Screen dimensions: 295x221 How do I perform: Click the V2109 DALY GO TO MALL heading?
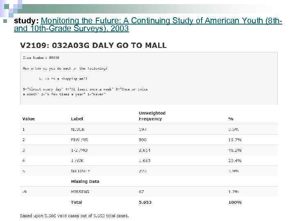(x=93, y=45)
